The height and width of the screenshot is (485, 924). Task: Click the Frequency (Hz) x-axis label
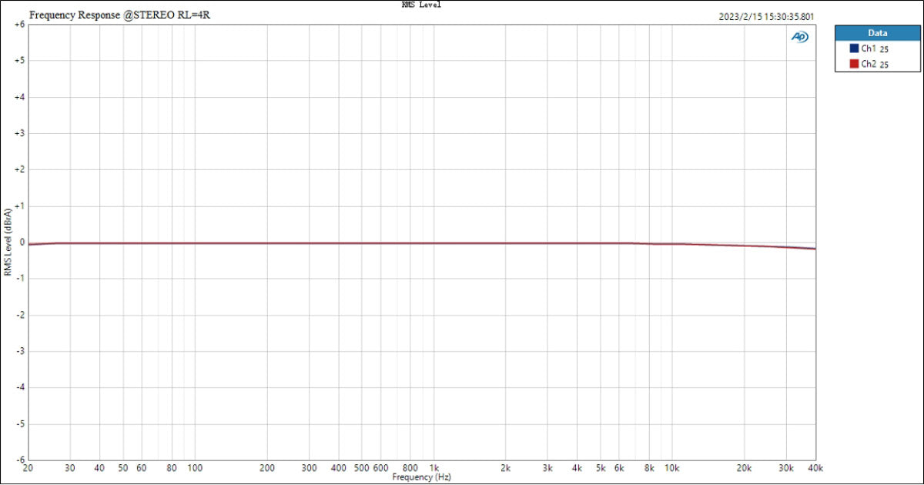point(421,477)
